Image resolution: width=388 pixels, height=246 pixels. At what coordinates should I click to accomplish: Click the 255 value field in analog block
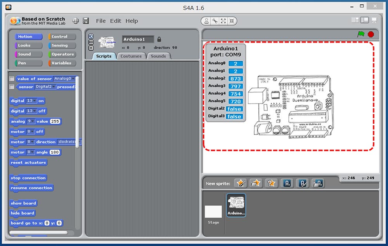pyautogui.click(x=55, y=121)
